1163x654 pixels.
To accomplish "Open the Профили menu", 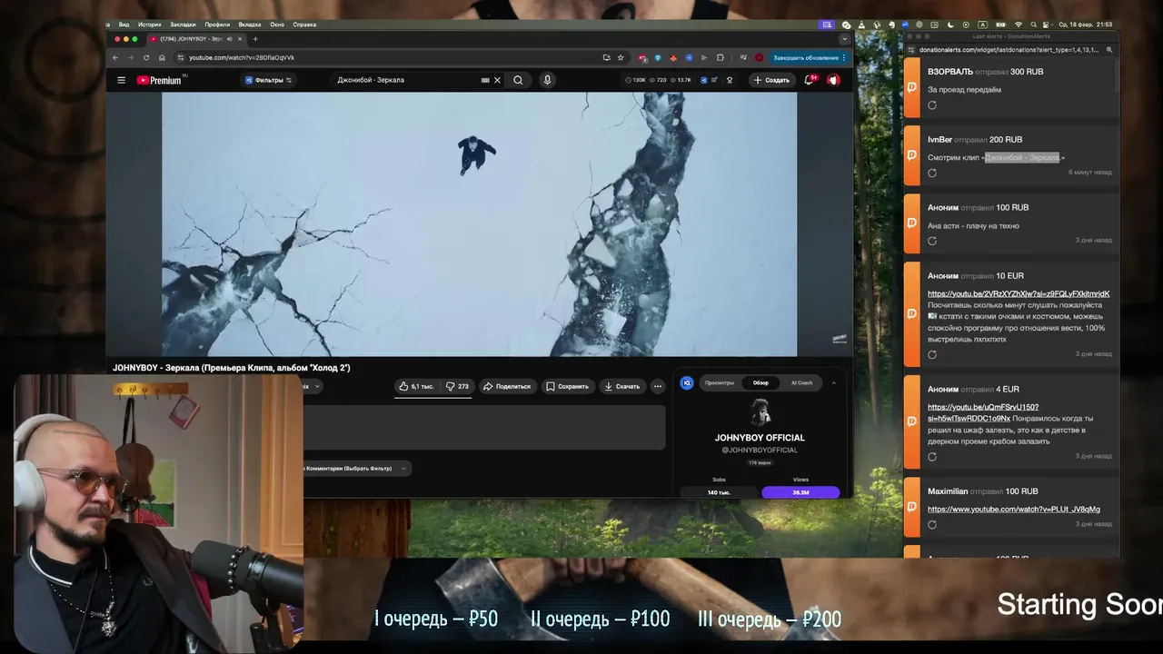I will [217, 25].
